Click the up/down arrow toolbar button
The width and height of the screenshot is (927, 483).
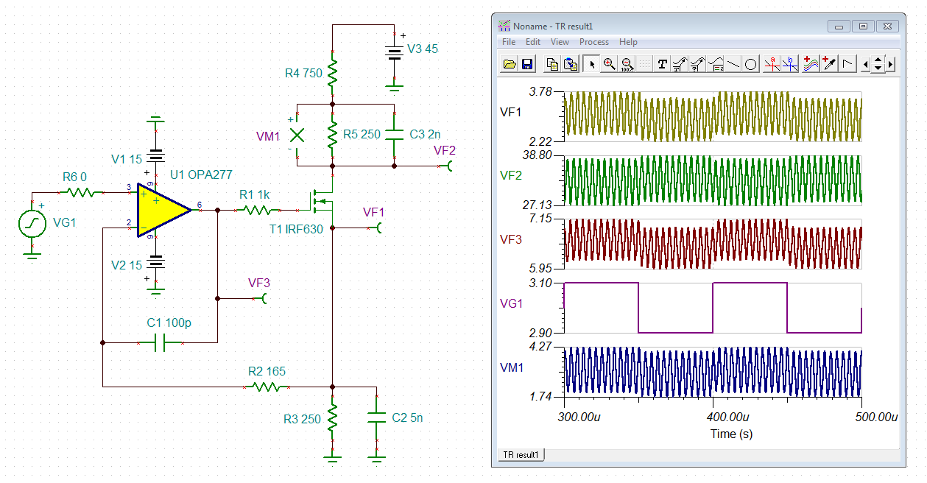tap(879, 65)
